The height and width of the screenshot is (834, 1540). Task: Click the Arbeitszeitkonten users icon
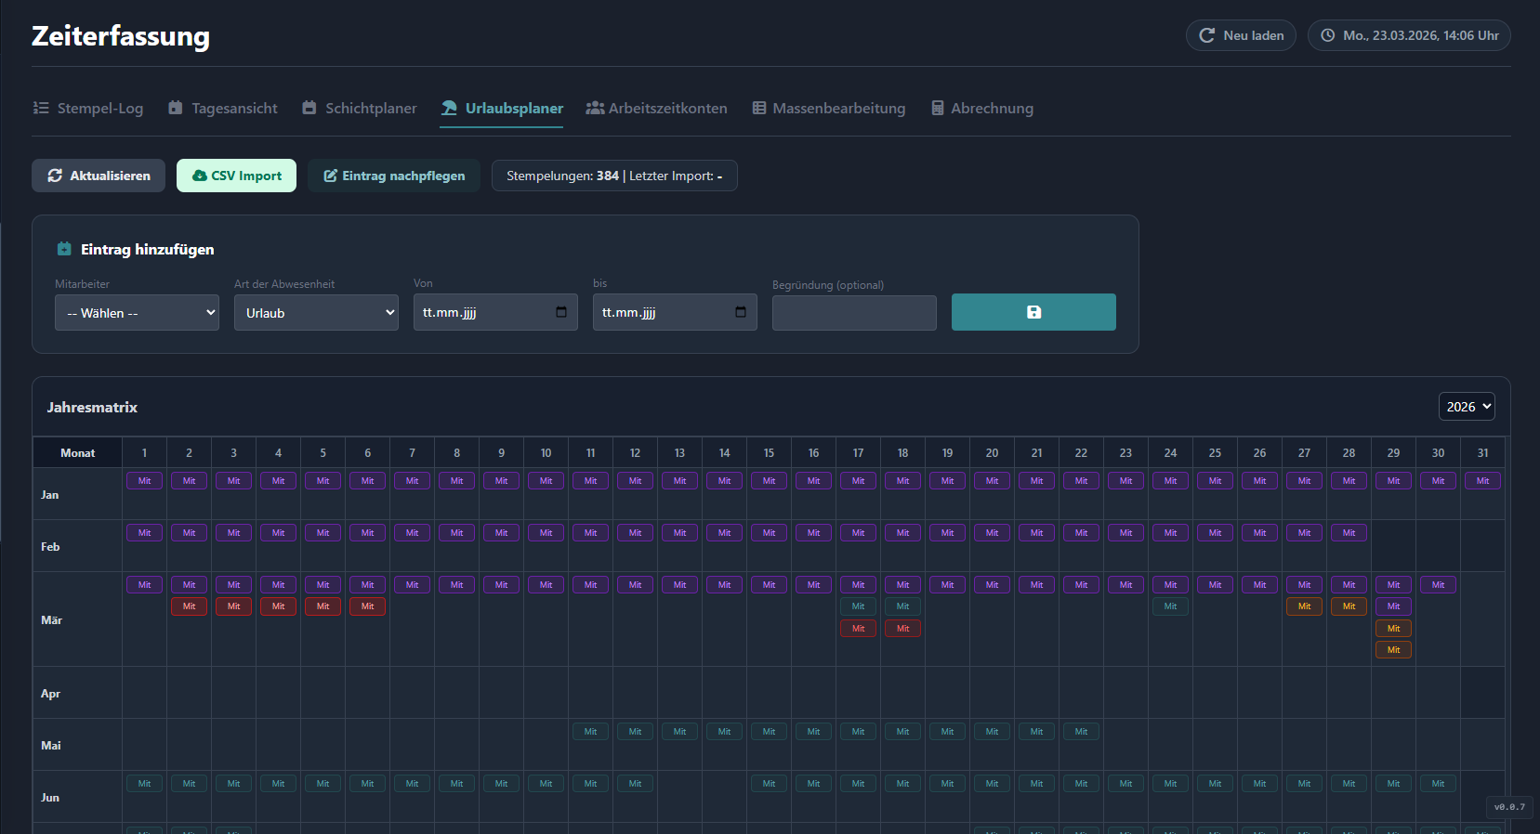pyautogui.click(x=595, y=108)
